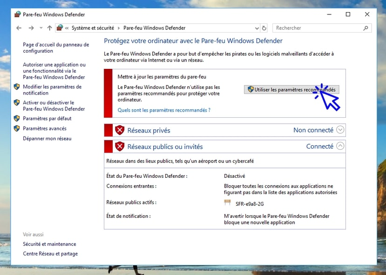Image resolution: width=386 pixels, height=275 pixels.
Task: Collapse the 'Réseaux publics ou invités' section chevron
Action: (x=340, y=146)
